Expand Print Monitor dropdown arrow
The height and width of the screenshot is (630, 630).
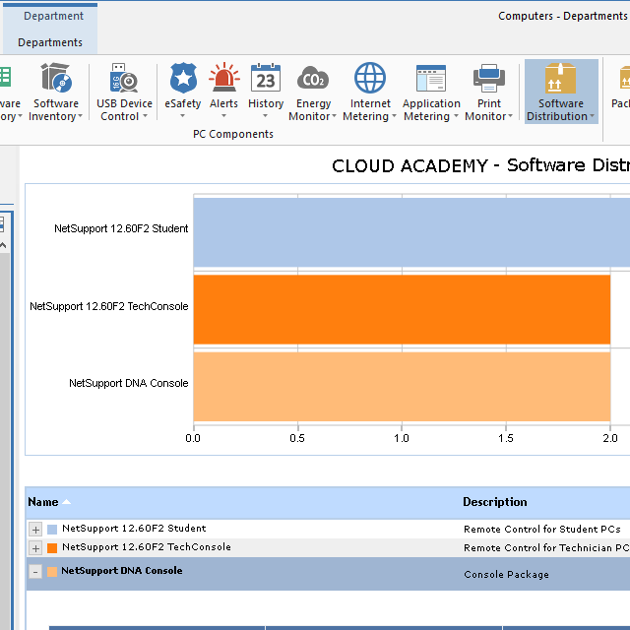[510, 116]
